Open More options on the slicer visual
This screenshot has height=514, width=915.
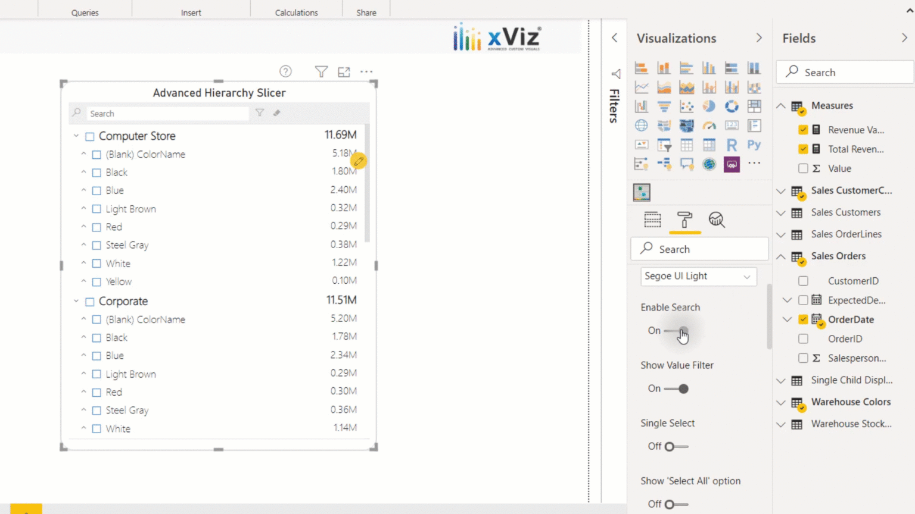366,71
